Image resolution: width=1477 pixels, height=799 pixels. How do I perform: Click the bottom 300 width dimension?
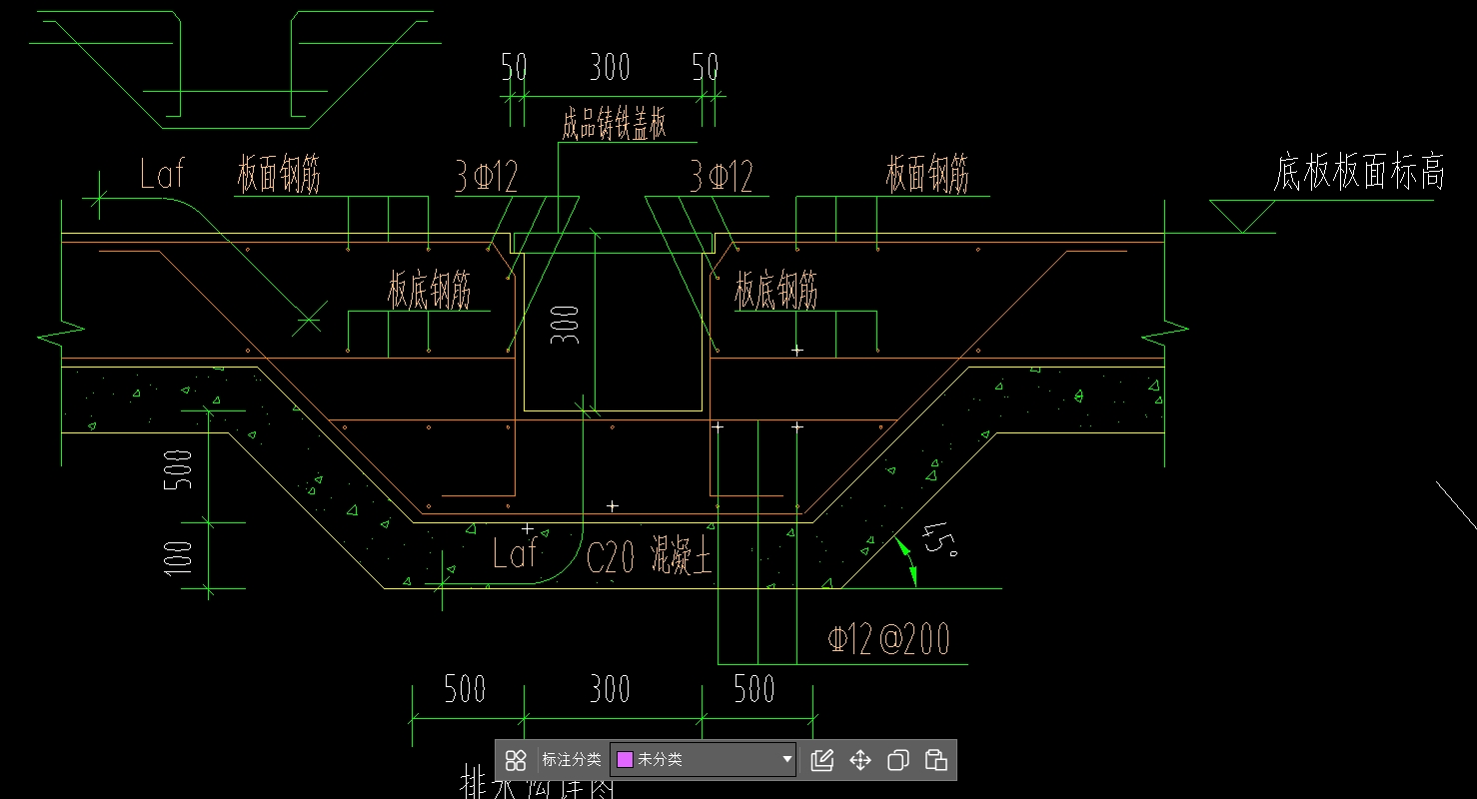pos(610,689)
